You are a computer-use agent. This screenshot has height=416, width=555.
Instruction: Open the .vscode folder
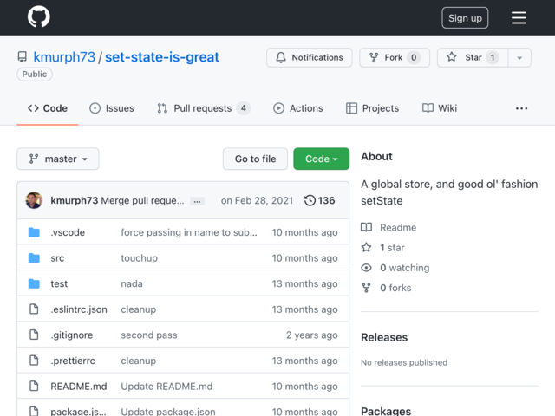[68, 232]
